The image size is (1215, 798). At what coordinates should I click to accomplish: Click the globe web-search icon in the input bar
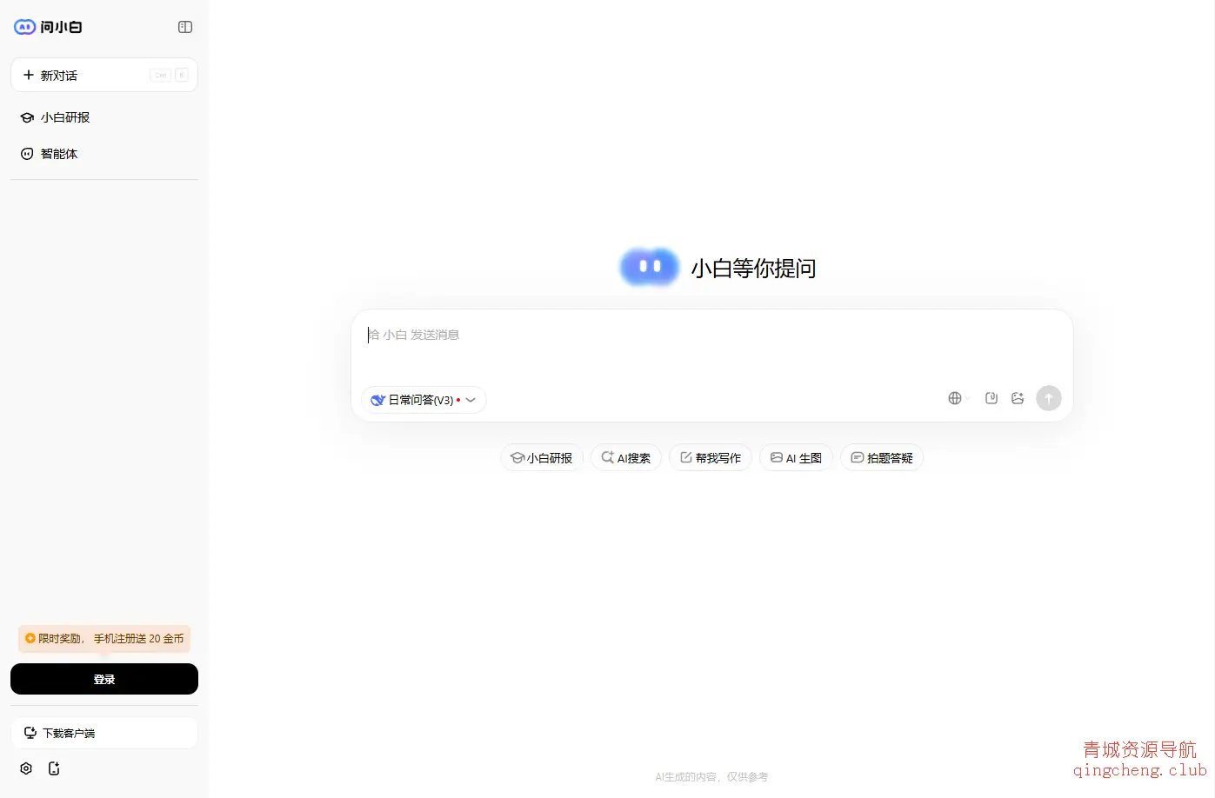(953, 397)
